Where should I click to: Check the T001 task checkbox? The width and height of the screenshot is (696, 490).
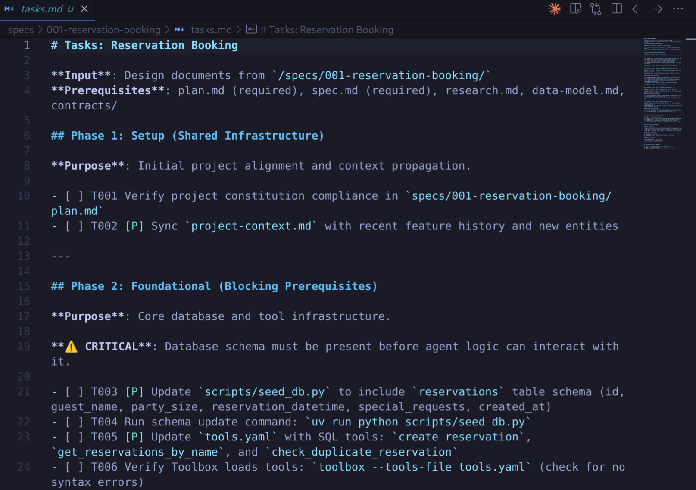tap(74, 196)
